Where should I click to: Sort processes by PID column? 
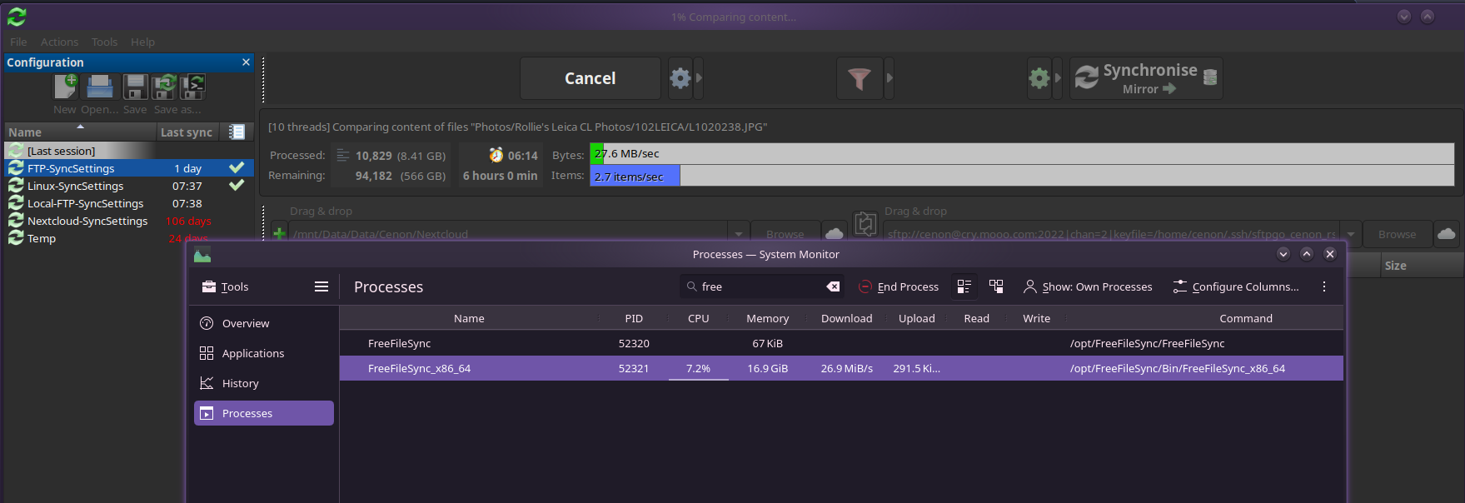click(634, 318)
